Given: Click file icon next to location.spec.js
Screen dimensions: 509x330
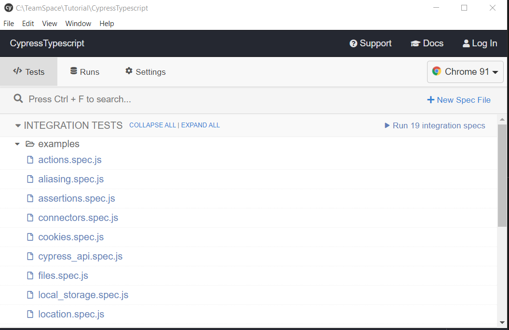Looking at the screenshot, I should point(30,314).
